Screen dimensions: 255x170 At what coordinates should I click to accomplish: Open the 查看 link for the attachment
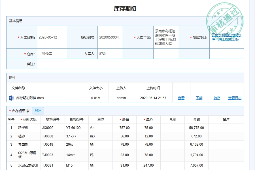click(181, 98)
